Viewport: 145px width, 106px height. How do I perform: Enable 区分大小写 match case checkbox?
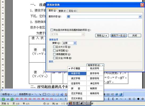[x=54, y=47]
